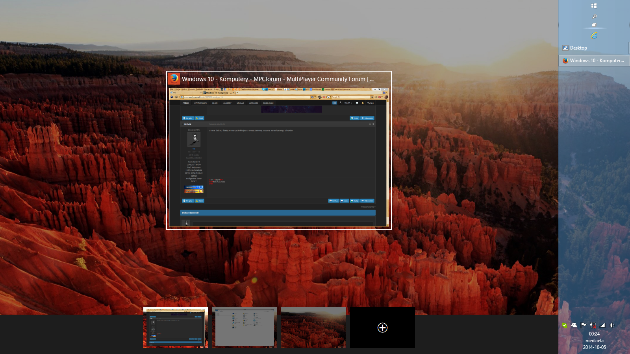Toggle the Task View taskbar button
This screenshot has width=630, height=354.
coord(594,25)
